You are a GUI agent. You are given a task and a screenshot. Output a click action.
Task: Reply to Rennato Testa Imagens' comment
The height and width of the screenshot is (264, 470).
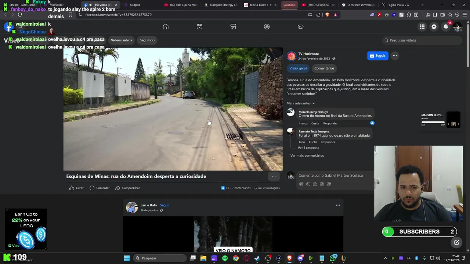point(328,142)
